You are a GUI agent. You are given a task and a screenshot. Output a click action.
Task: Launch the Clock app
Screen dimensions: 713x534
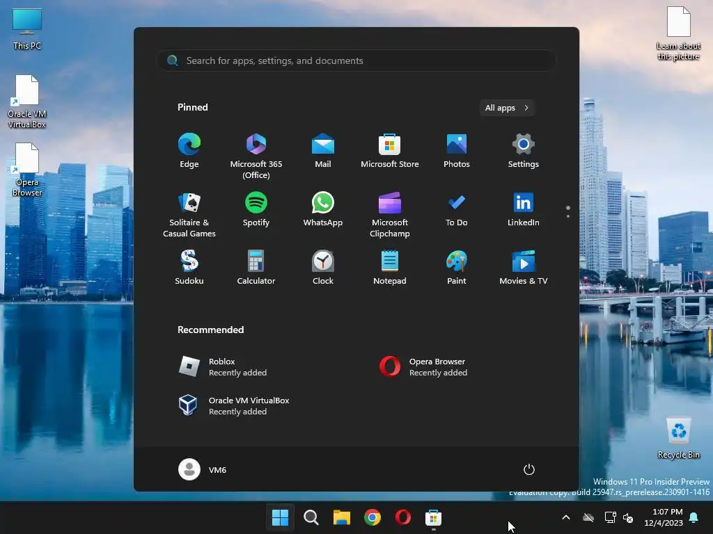(x=323, y=268)
